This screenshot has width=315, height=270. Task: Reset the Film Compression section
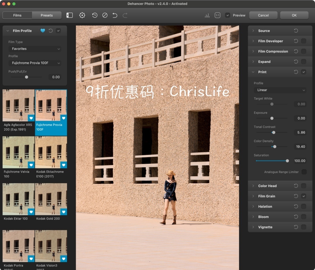coord(296,51)
